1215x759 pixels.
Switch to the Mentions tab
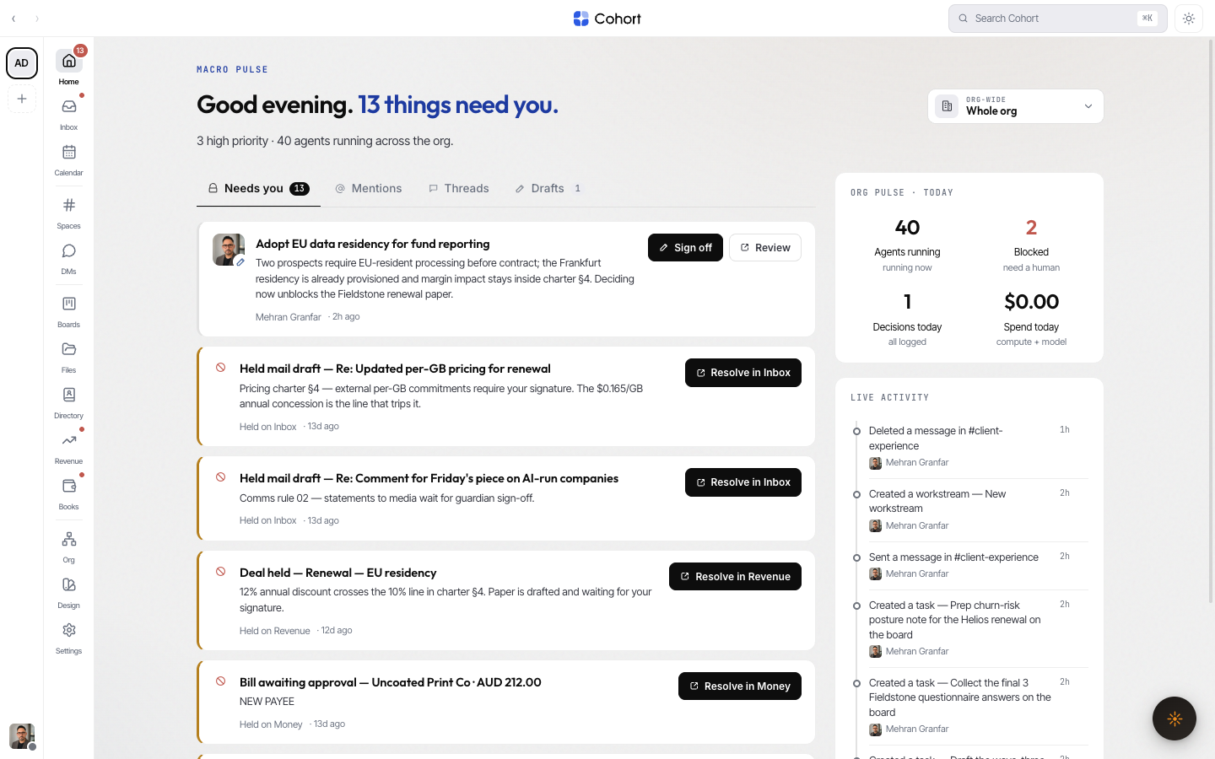tap(369, 189)
